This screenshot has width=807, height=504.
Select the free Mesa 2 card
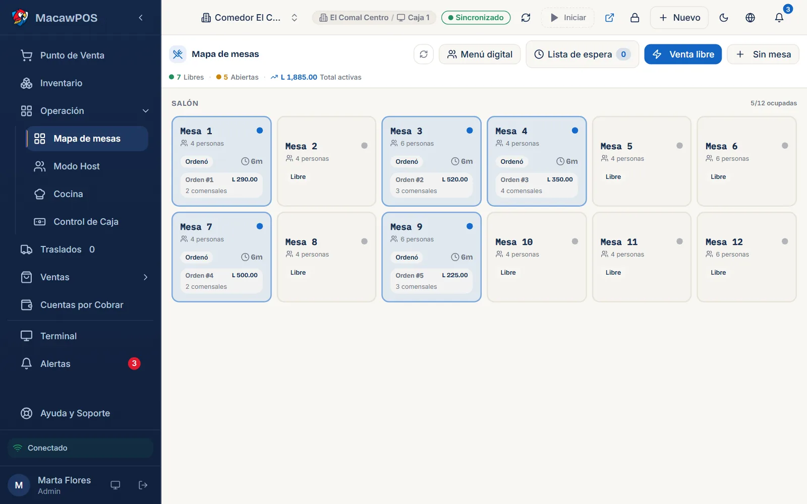(x=326, y=161)
